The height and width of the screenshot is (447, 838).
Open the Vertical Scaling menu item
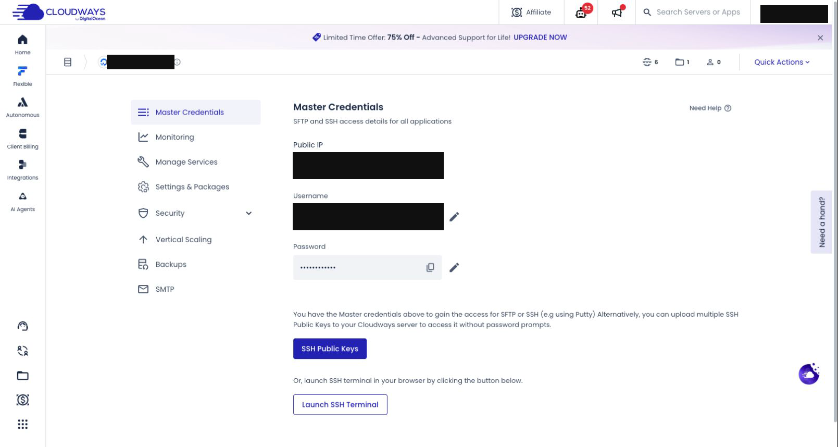click(195, 240)
